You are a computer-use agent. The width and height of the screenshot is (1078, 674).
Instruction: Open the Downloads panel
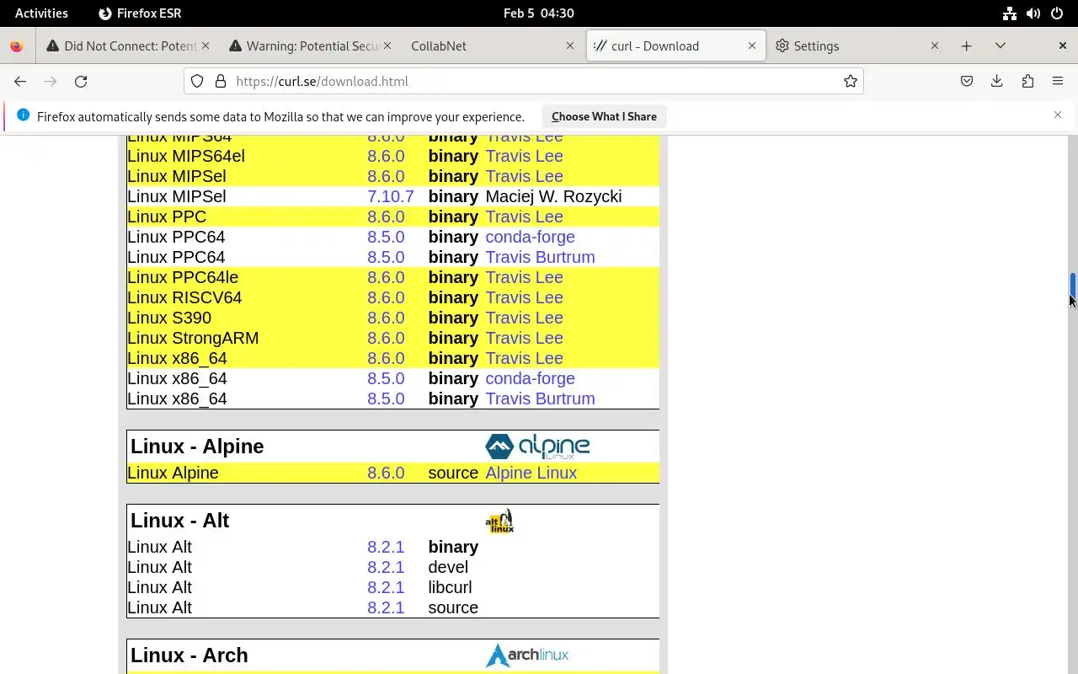997,81
